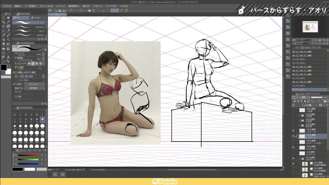
Task: Select brush size preset 30
Action: 42,127
